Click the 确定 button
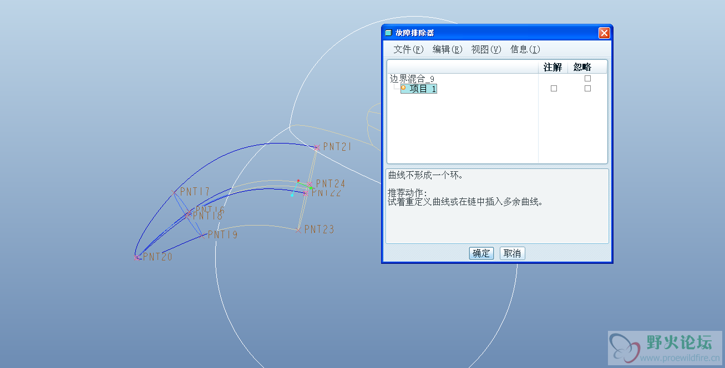 click(x=481, y=253)
